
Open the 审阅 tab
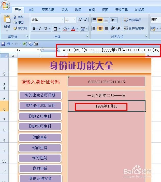(92, 10)
